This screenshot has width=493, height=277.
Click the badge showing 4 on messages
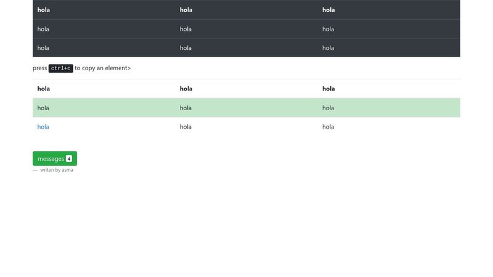[x=69, y=159]
